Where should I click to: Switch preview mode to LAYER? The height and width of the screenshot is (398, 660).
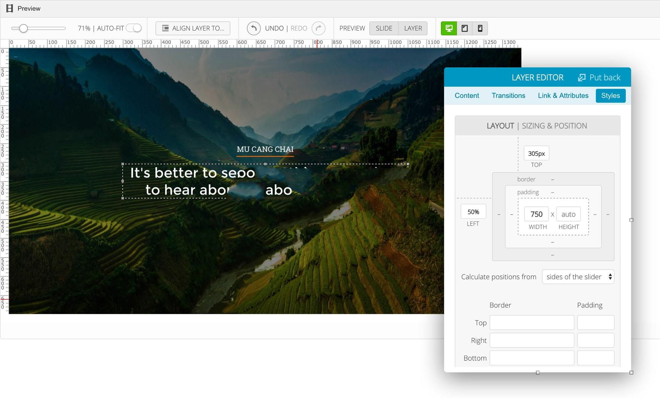(413, 28)
